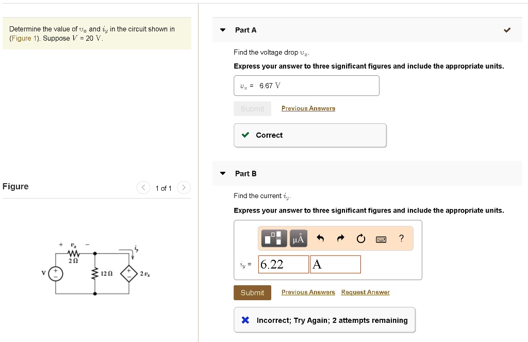Click the blue X incorrect indicator
The image size is (528, 342).
[x=245, y=320]
